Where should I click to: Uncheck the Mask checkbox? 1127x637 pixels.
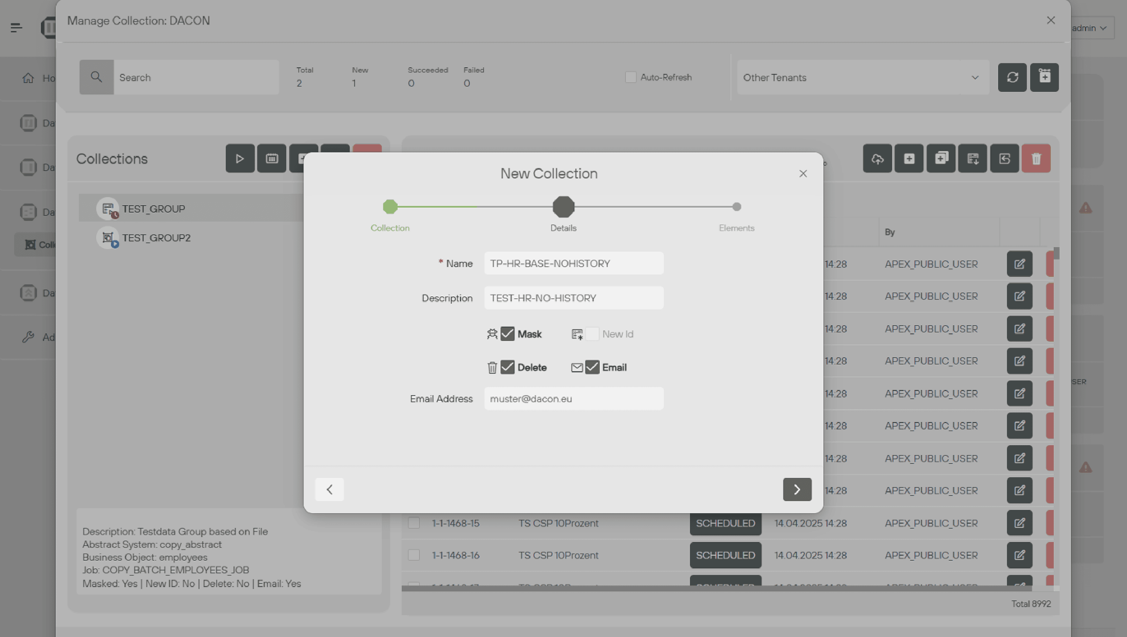(x=507, y=334)
